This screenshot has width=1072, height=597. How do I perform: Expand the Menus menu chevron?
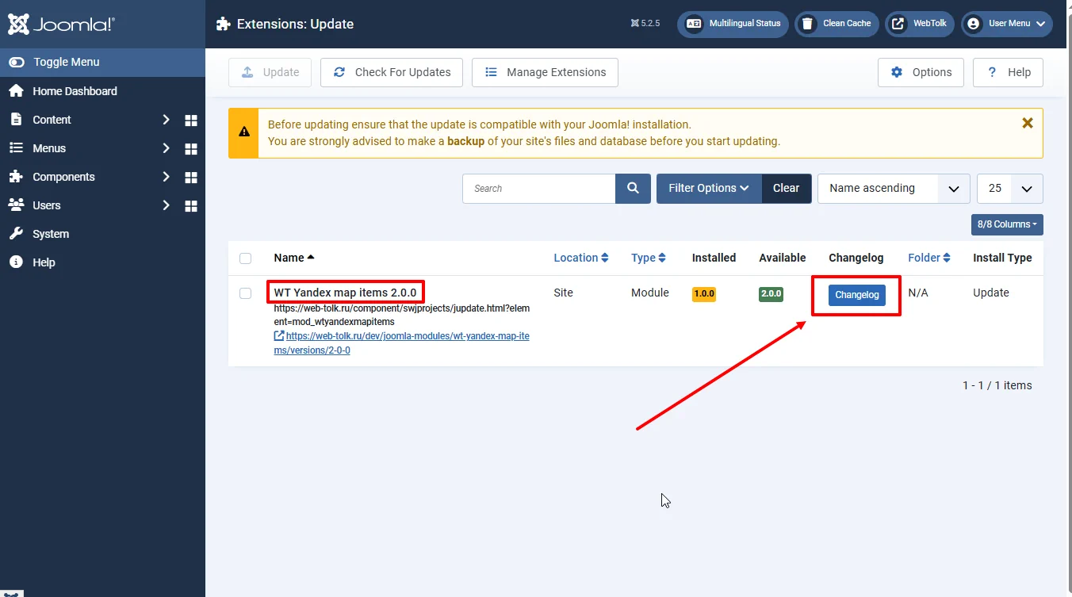point(166,148)
